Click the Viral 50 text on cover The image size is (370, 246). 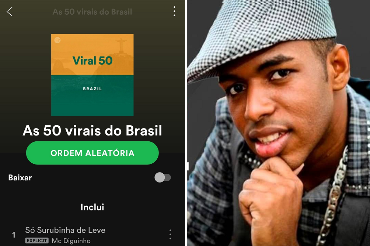(92, 61)
